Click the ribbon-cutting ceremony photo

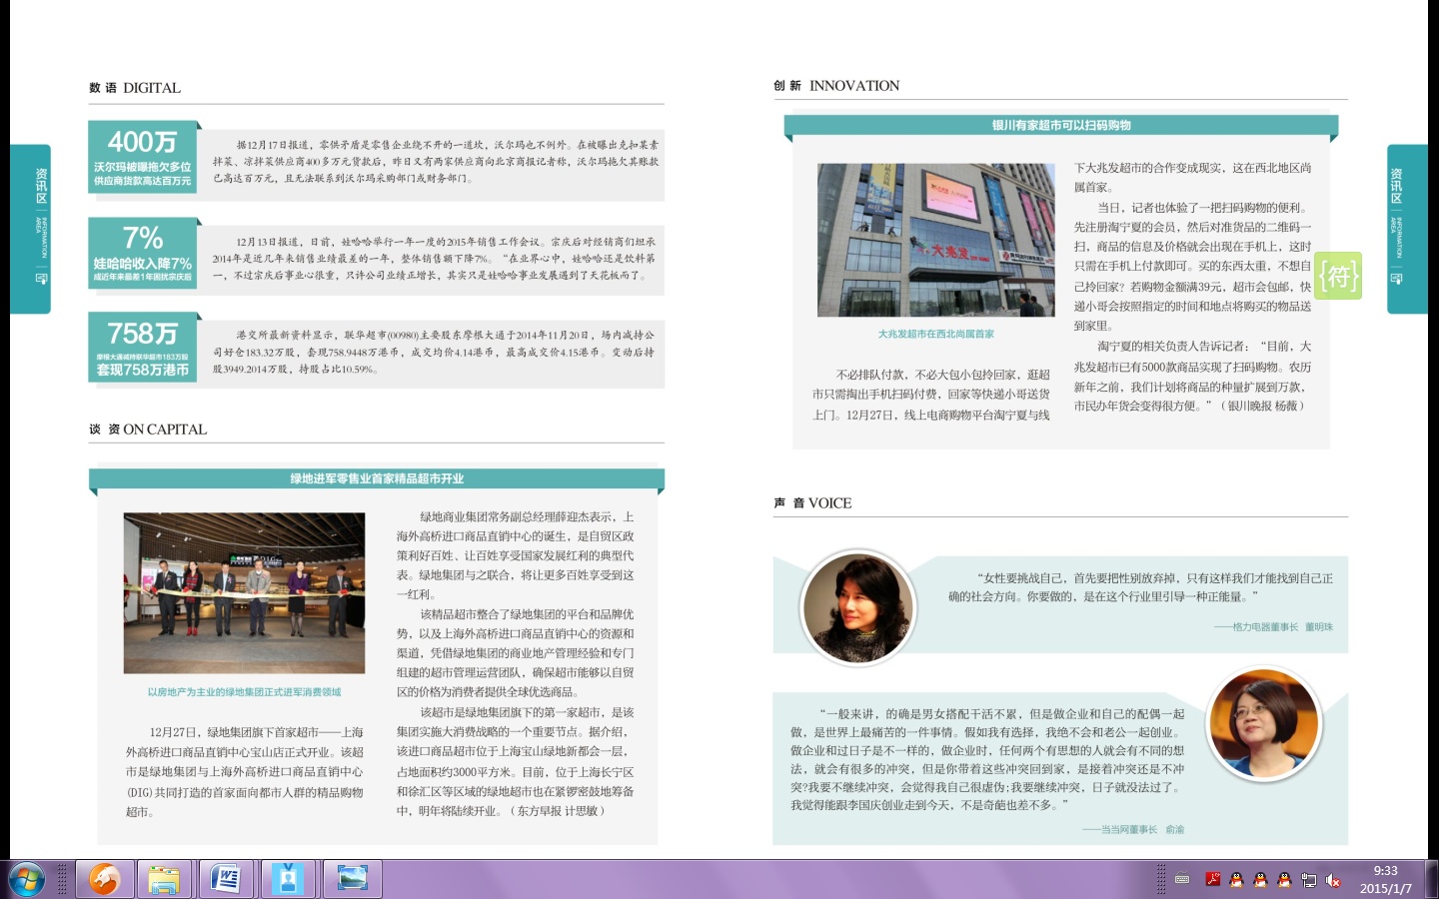[x=244, y=592]
